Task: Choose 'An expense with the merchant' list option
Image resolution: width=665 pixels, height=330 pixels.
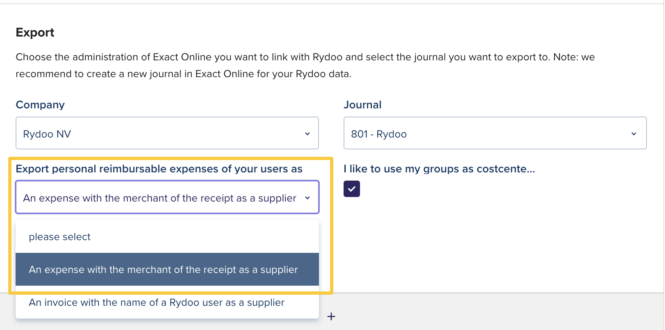Action: coord(163,270)
